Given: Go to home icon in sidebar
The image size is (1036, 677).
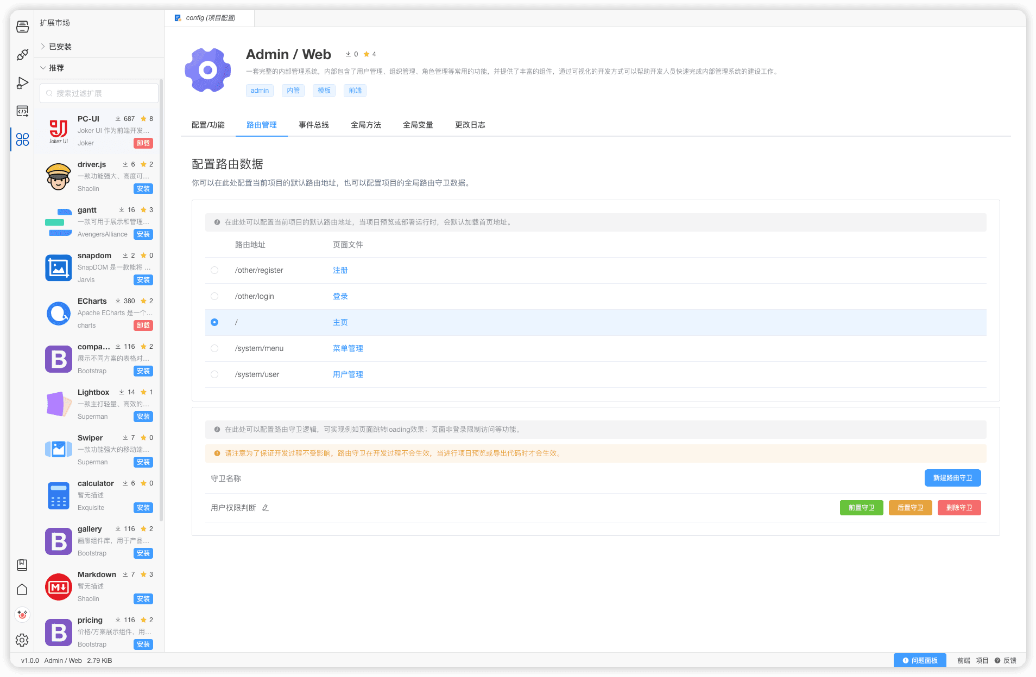Looking at the screenshot, I should point(22,590).
